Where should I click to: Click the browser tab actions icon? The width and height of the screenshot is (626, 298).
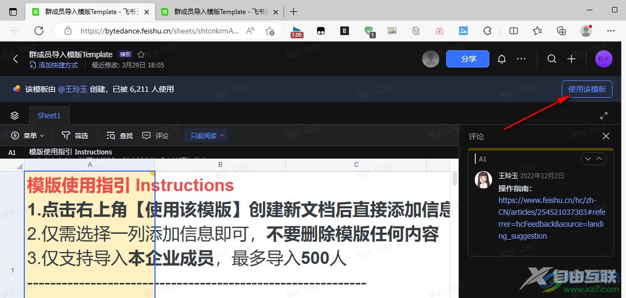pyautogui.click(x=13, y=11)
